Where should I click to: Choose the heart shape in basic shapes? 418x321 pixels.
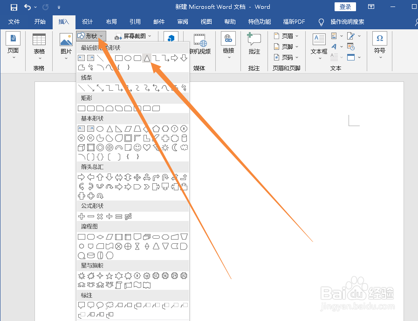pyautogui.click(x=147, y=147)
